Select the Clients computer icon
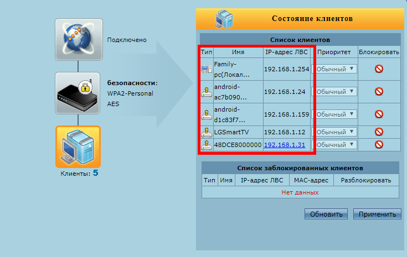407x257 pixels. pos(78,147)
